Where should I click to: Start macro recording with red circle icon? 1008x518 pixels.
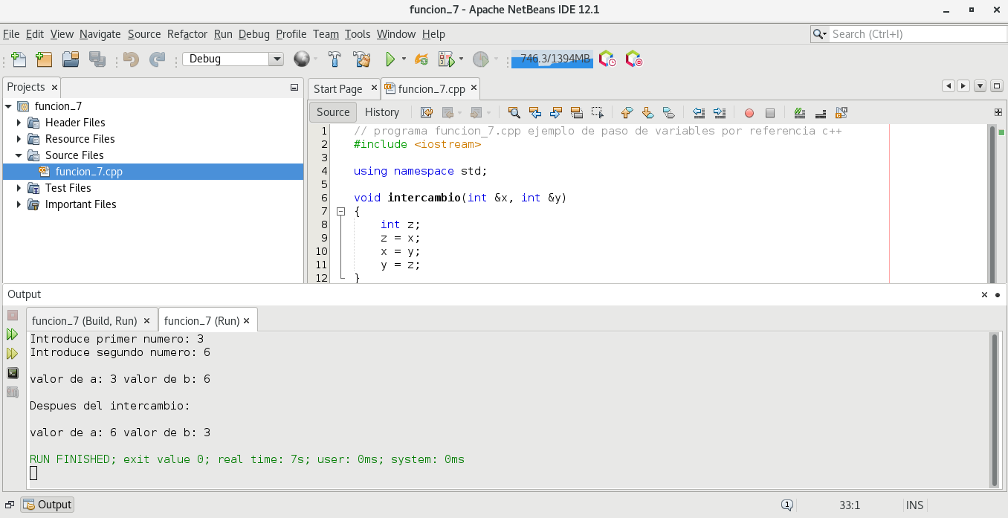pyautogui.click(x=749, y=113)
